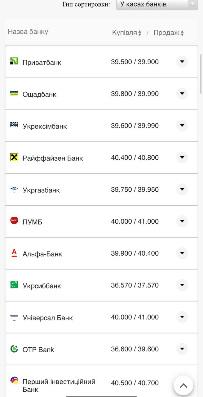Sort the list by Продаж rate
Image resolution: width=203 pixels, height=397 pixels.
pos(169,33)
